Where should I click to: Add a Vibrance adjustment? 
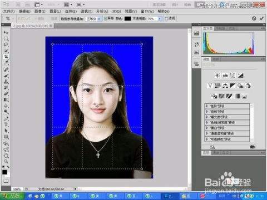[210, 86]
